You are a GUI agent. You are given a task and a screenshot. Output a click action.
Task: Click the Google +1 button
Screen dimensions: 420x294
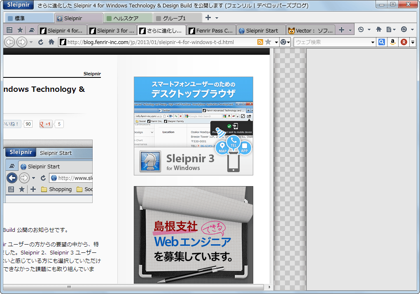click(46, 124)
